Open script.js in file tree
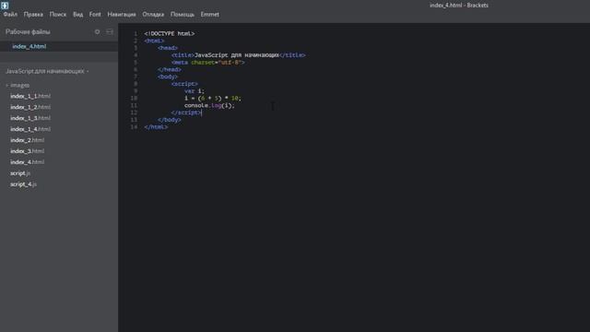590x332 pixels. pos(20,173)
